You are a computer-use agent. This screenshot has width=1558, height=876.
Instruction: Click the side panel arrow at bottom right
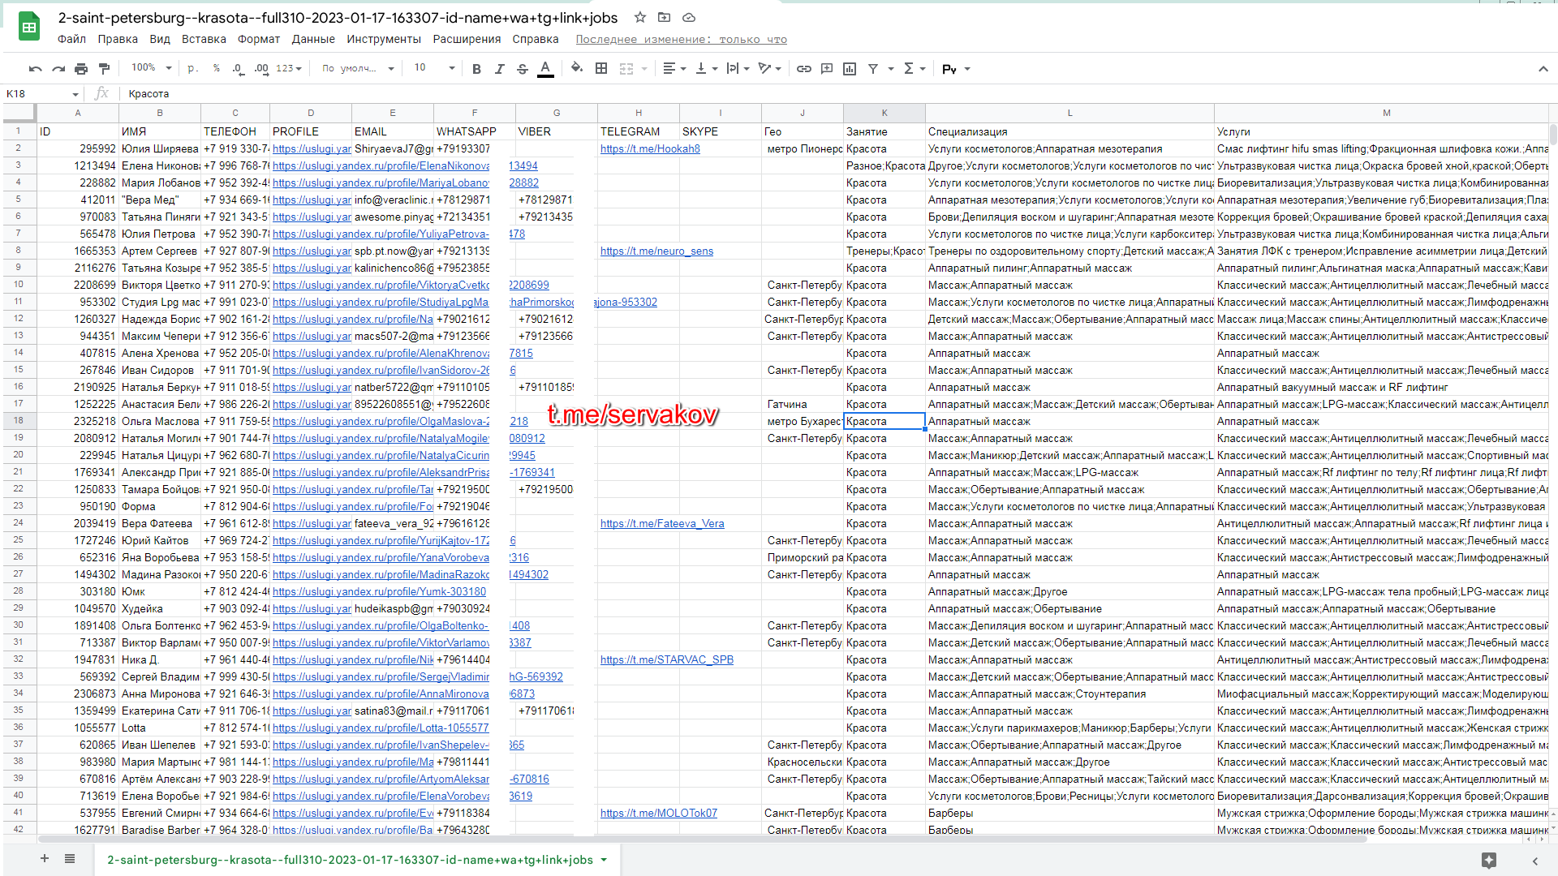[1535, 861]
